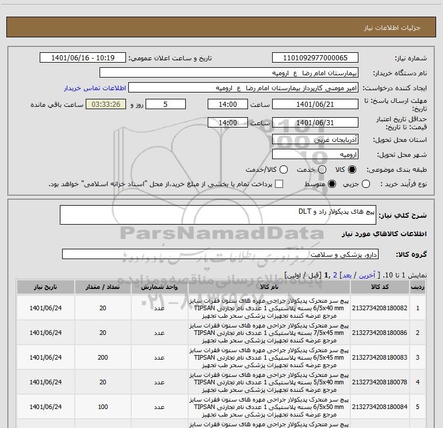
Task: Click the شماره نیاز field 1101092977000065
Action: tap(315, 58)
